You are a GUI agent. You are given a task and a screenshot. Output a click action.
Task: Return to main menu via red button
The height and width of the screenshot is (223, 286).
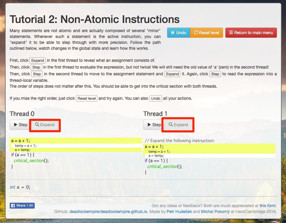tap(251, 33)
